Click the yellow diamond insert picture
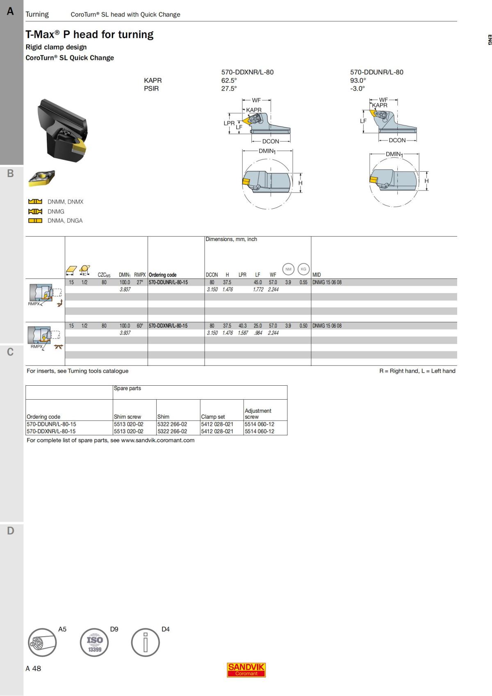 (41, 178)
